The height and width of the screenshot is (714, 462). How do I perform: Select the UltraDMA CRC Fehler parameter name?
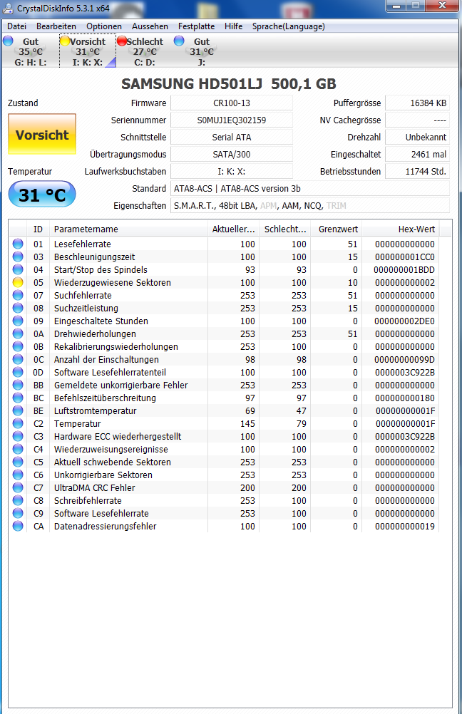(94, 487)
